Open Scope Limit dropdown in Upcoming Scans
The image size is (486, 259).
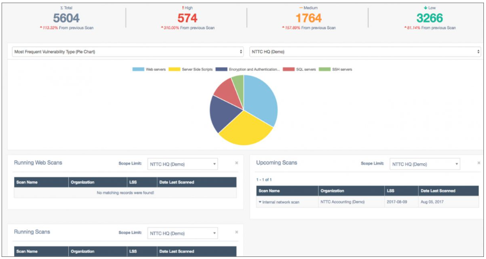[425, 164]
